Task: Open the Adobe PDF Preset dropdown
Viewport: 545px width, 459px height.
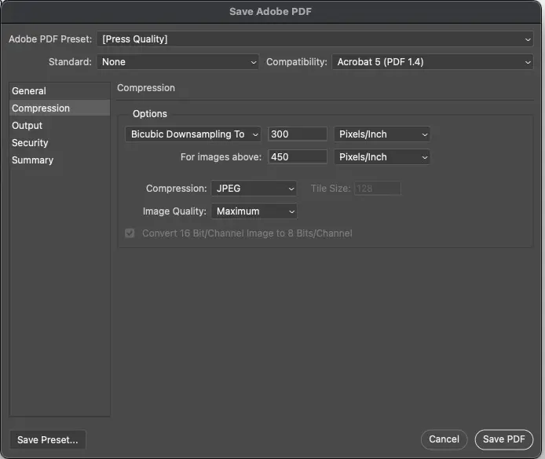Action: 315,39
